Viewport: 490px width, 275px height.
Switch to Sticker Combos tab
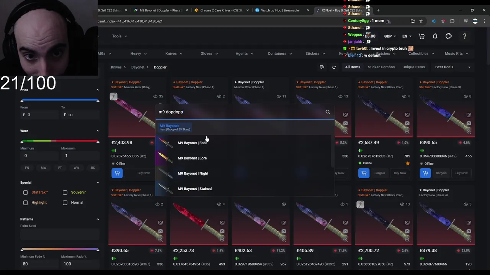[381, 67]
